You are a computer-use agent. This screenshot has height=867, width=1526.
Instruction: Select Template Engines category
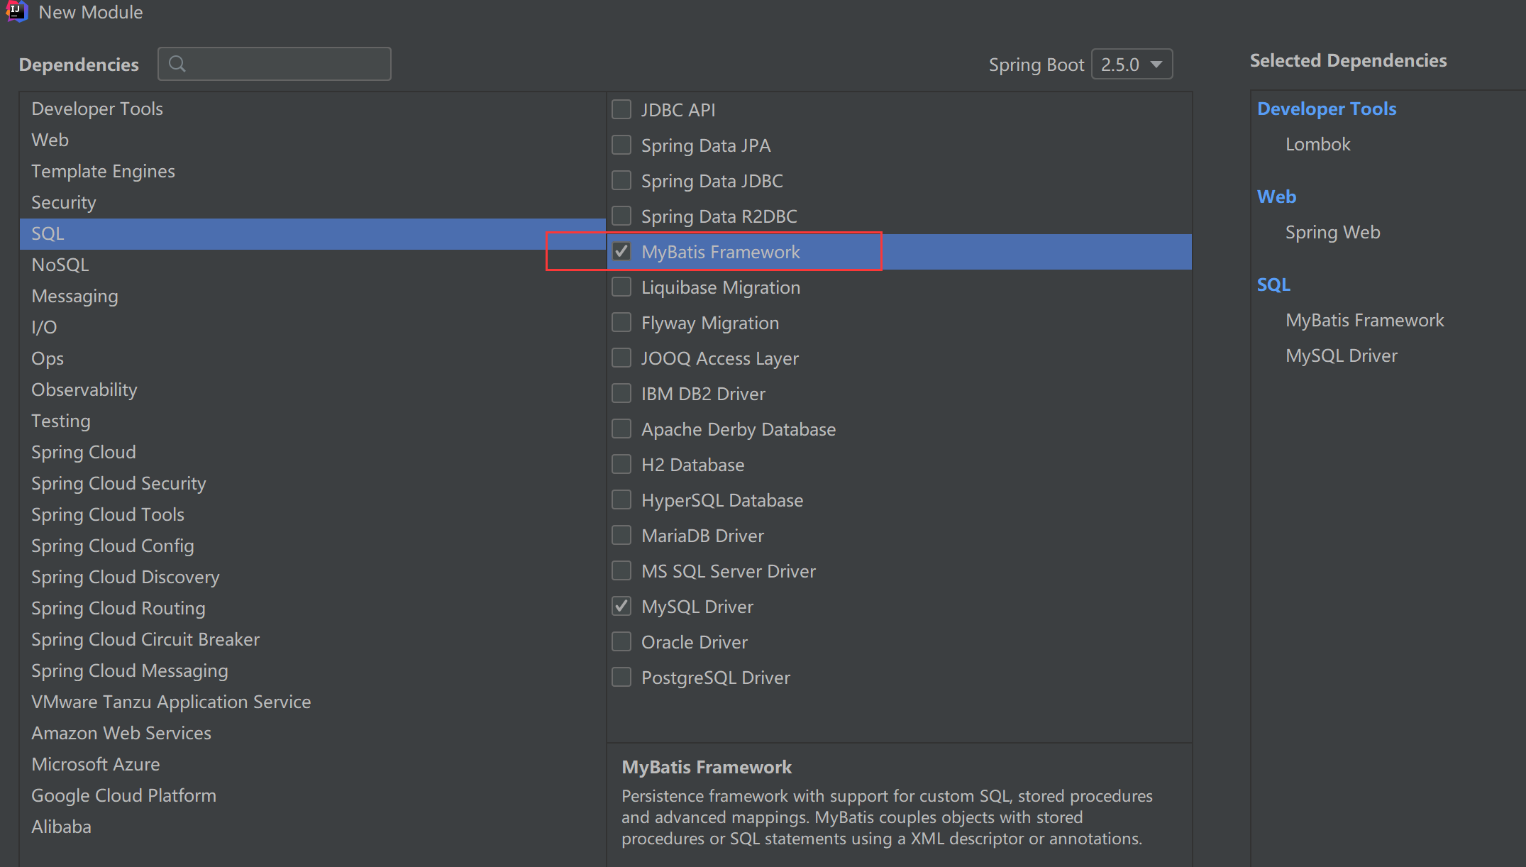(x=313, y=171)
